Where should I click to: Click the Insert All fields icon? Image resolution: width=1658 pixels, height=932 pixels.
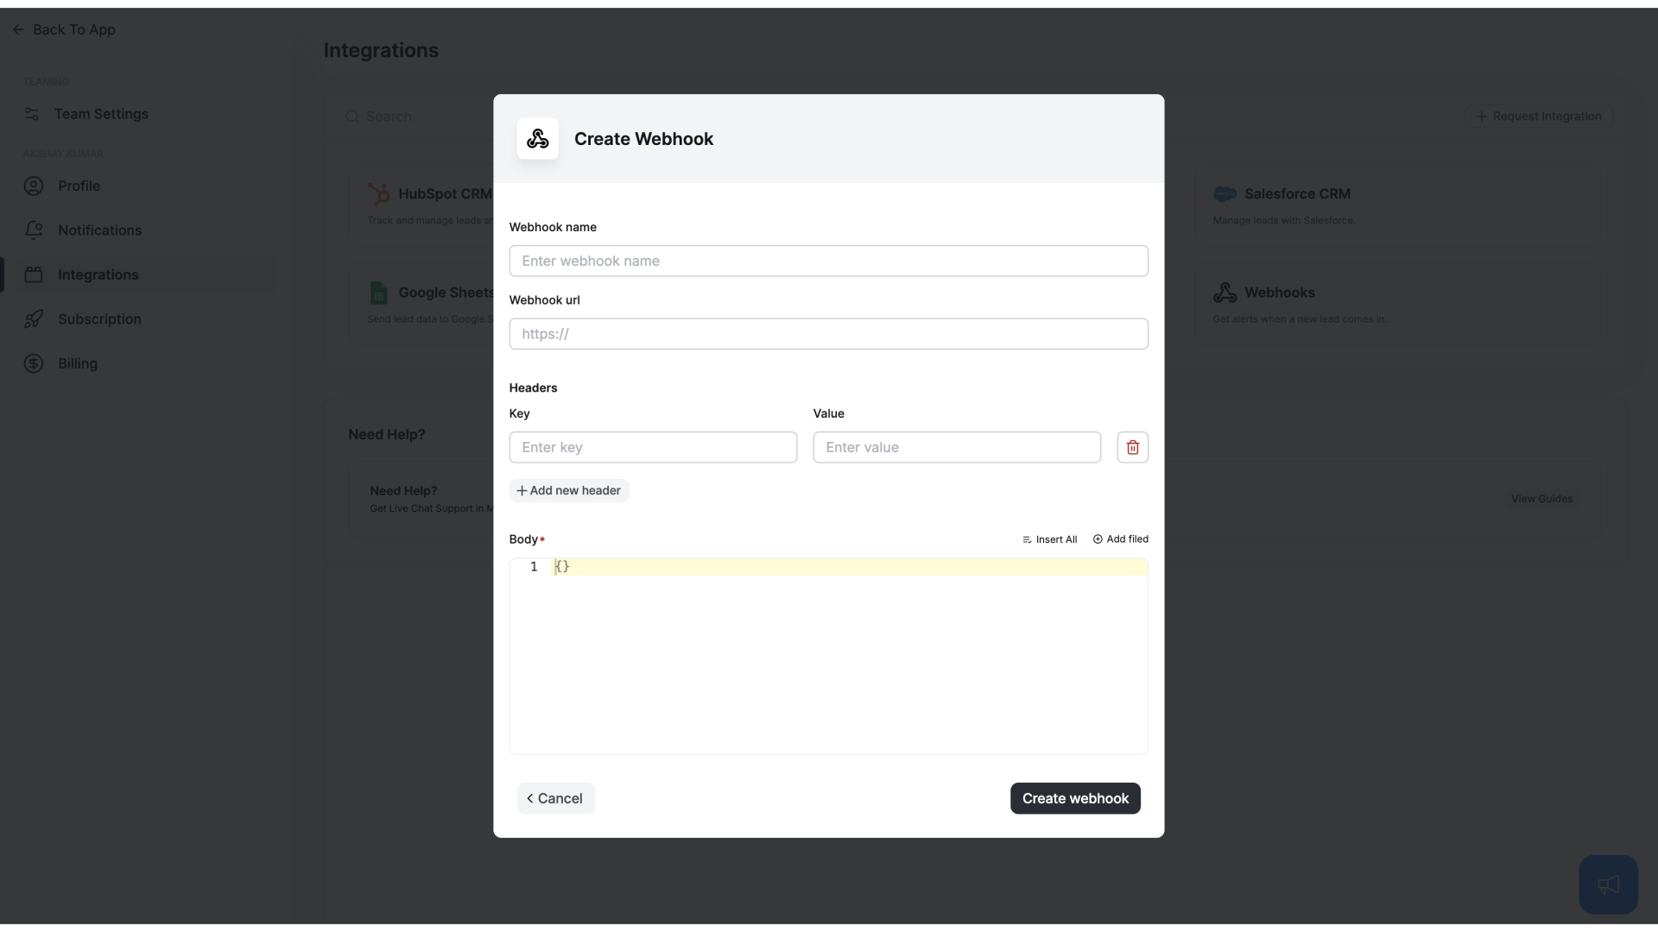1025,538
